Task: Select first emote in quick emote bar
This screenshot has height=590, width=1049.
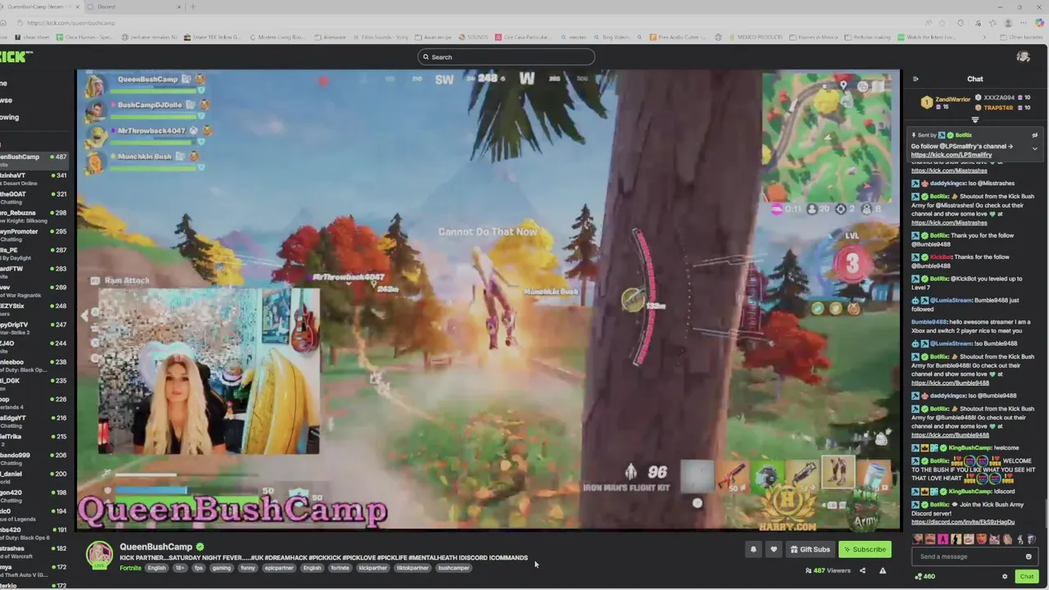Action: (918, 539)
